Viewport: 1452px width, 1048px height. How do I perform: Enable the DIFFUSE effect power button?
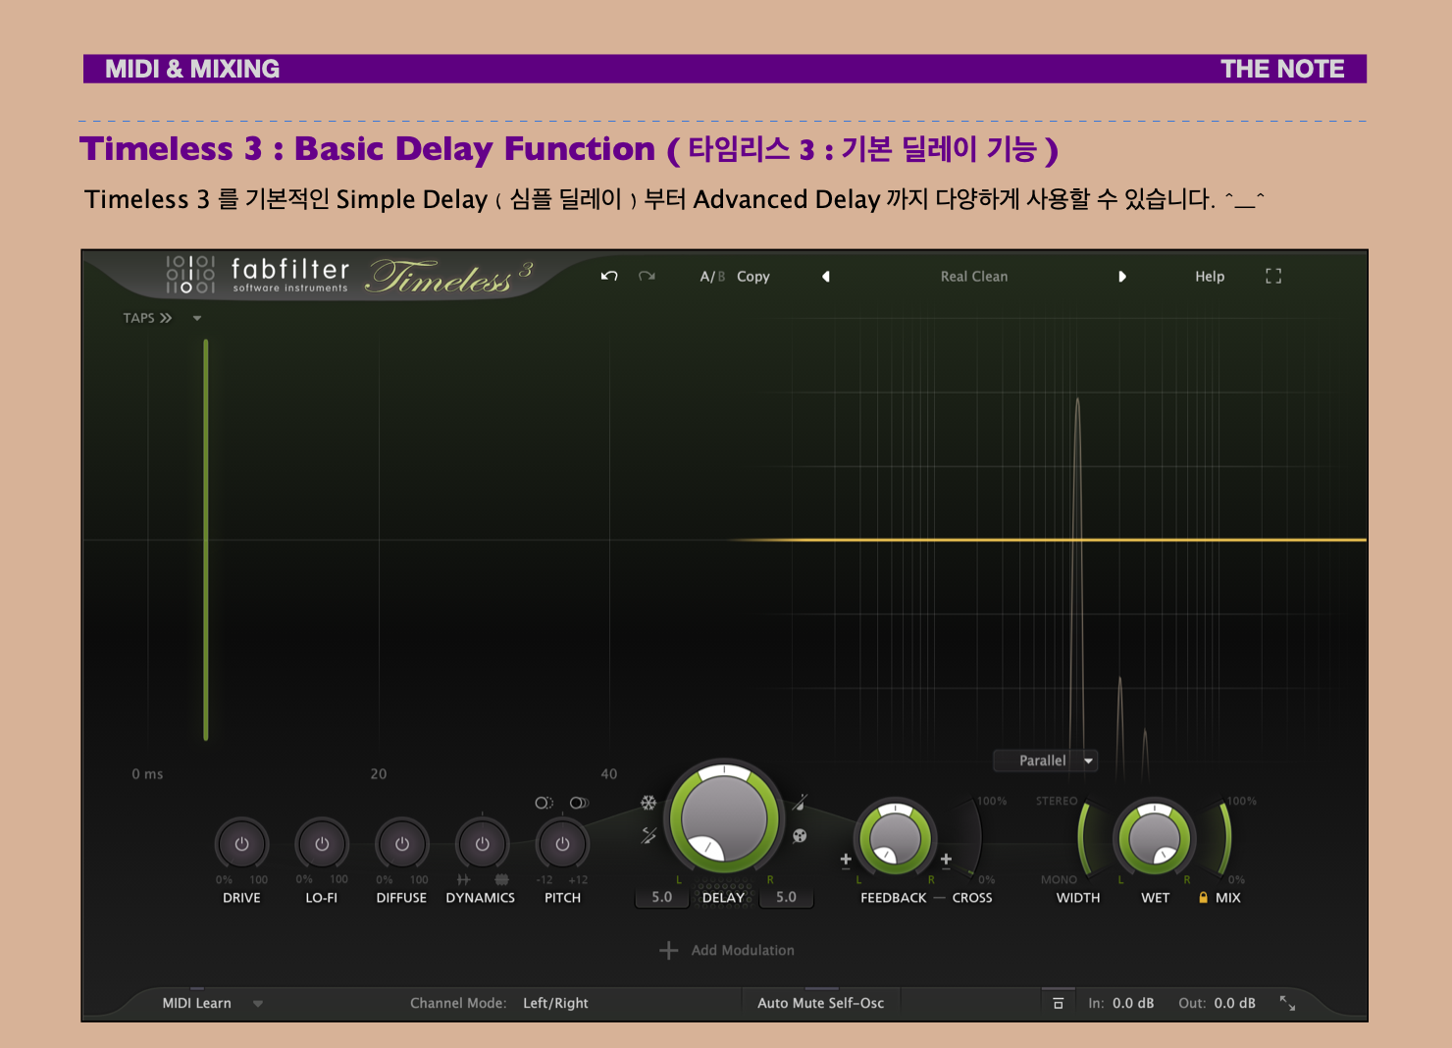402,844
